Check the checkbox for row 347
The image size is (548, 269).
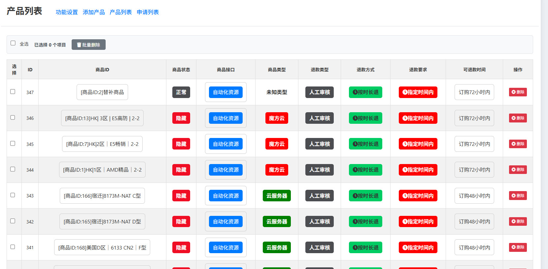tap(13, 92)
